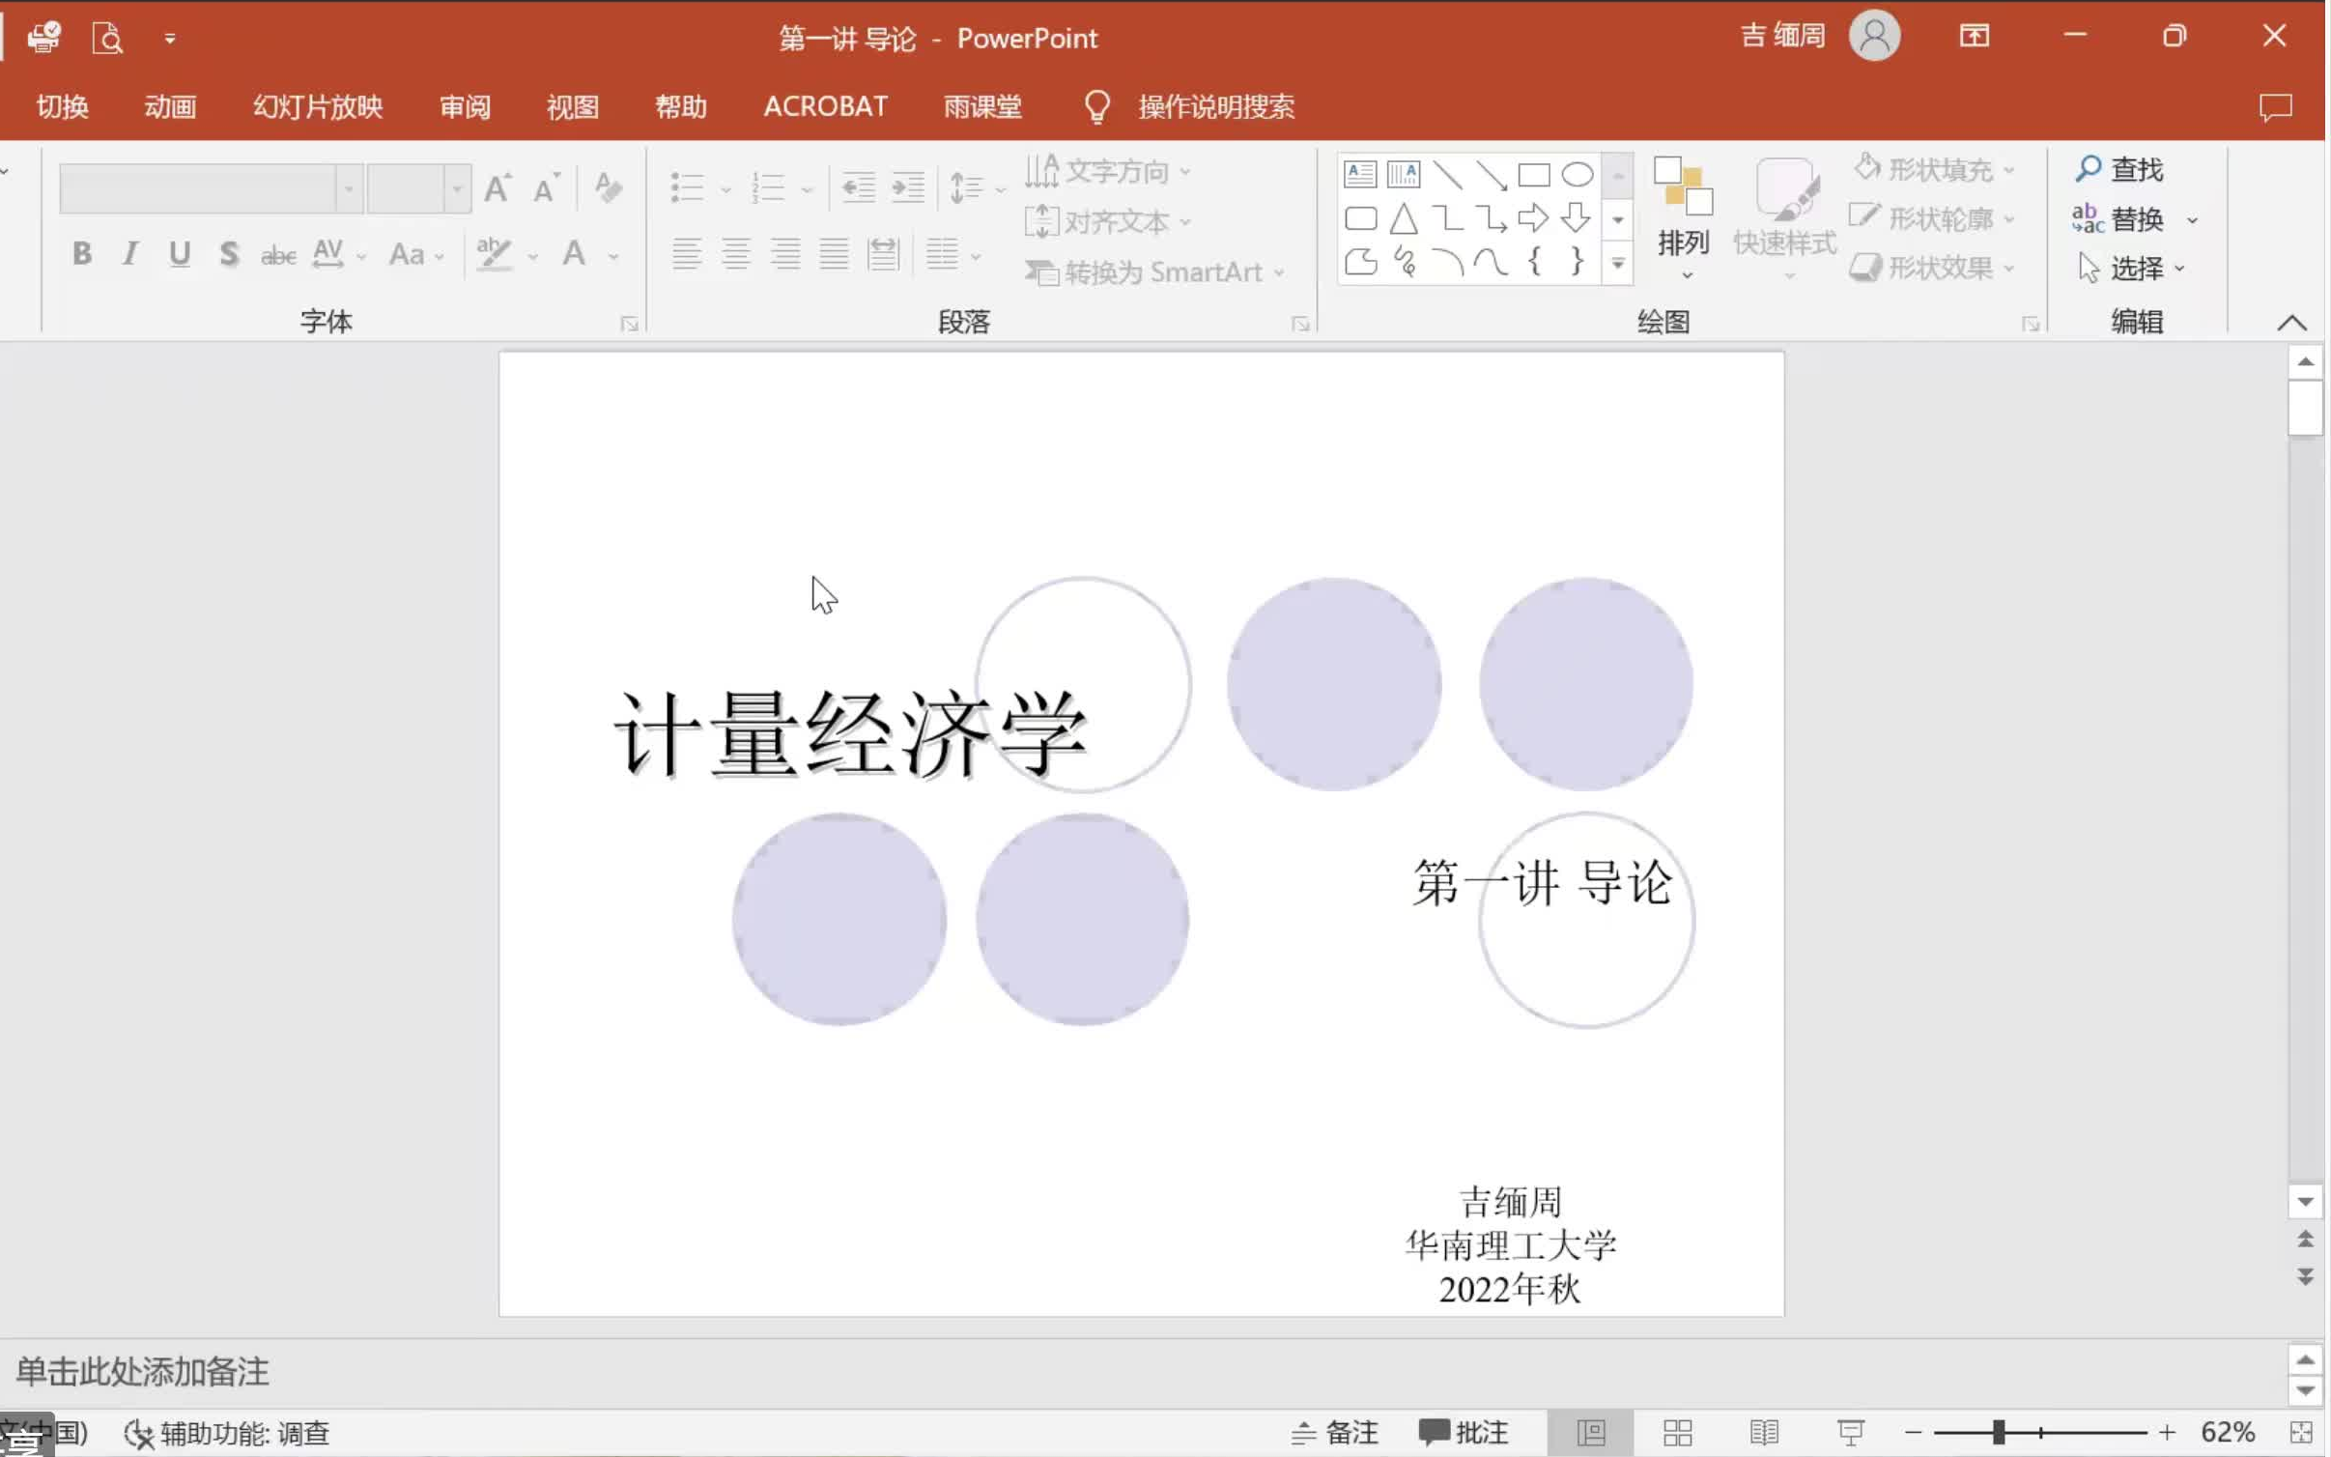The image size is (2331, 1457).
Task: Click Decrease Font Size icon
Action: pos(546,187)
